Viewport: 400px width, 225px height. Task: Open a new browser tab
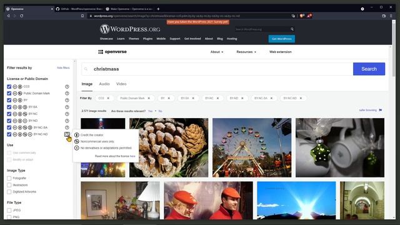click(x=158, y=9)
